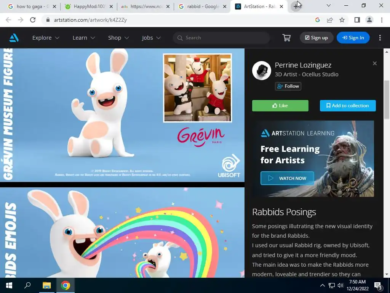Like this artwork
Image resolution: width=390 pixels, height=293 pixels.
point(280,106)
